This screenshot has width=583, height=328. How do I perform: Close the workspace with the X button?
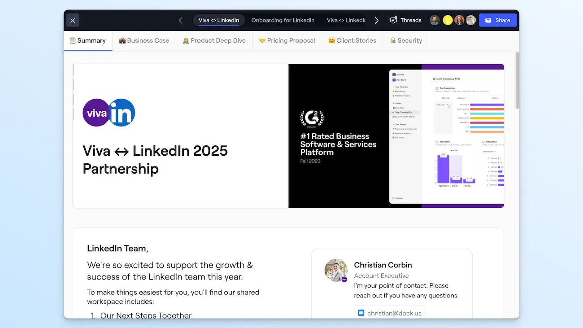coord(73,20)
